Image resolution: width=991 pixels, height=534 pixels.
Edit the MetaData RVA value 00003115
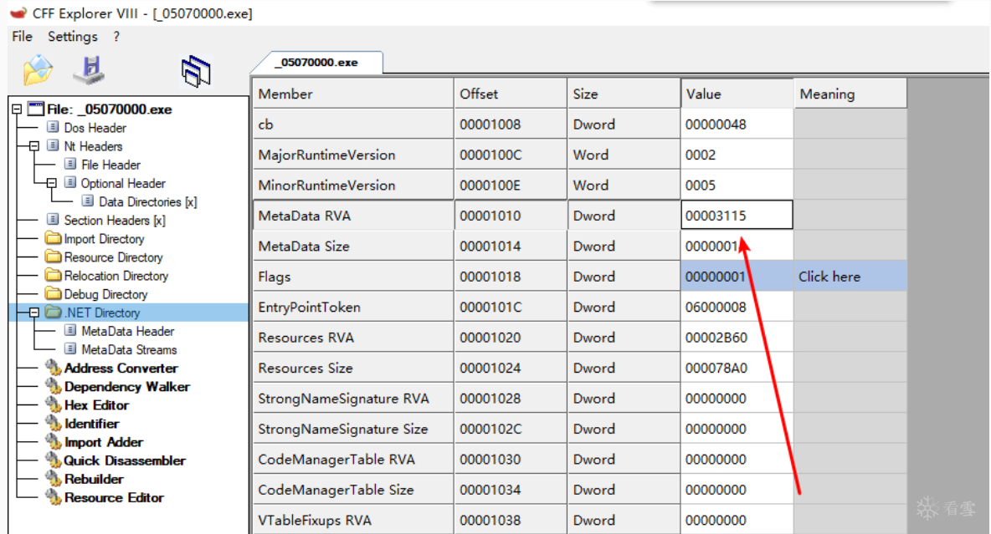pyautogui.click(x=737, y=216)
